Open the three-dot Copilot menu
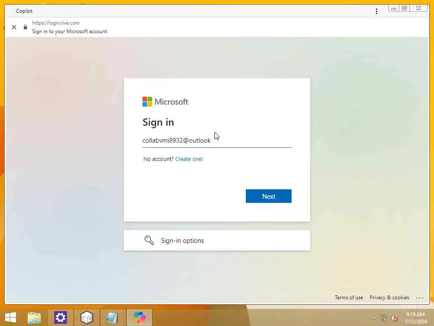This screenshot has width=434, height=326. [376, 11]
